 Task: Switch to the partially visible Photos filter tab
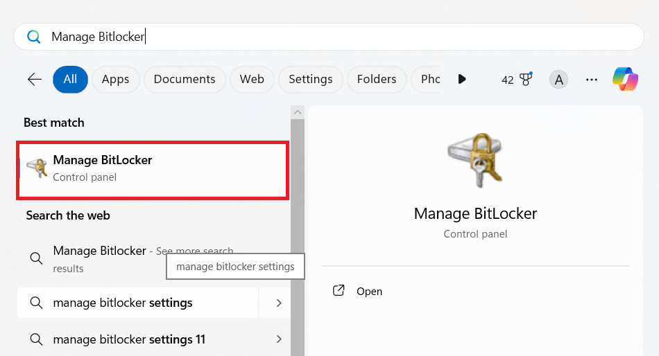pyautogui.click(x=426, y=80)
